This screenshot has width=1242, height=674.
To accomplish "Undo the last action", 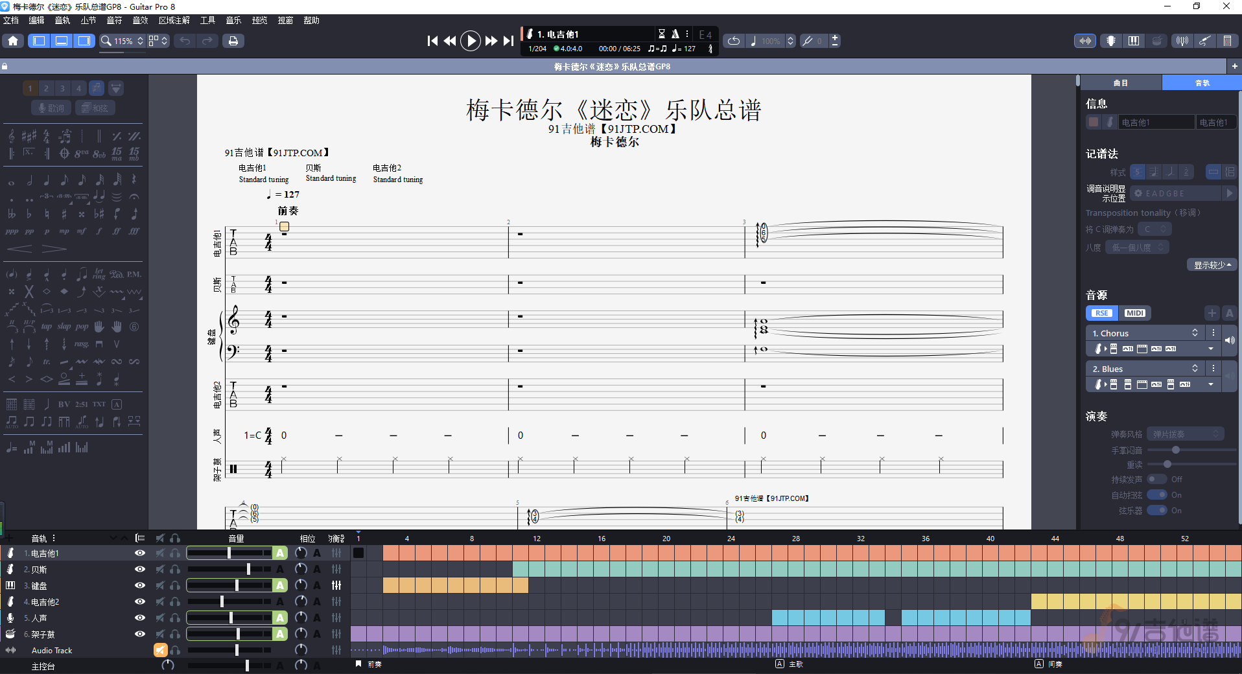I will pos(185,41).
